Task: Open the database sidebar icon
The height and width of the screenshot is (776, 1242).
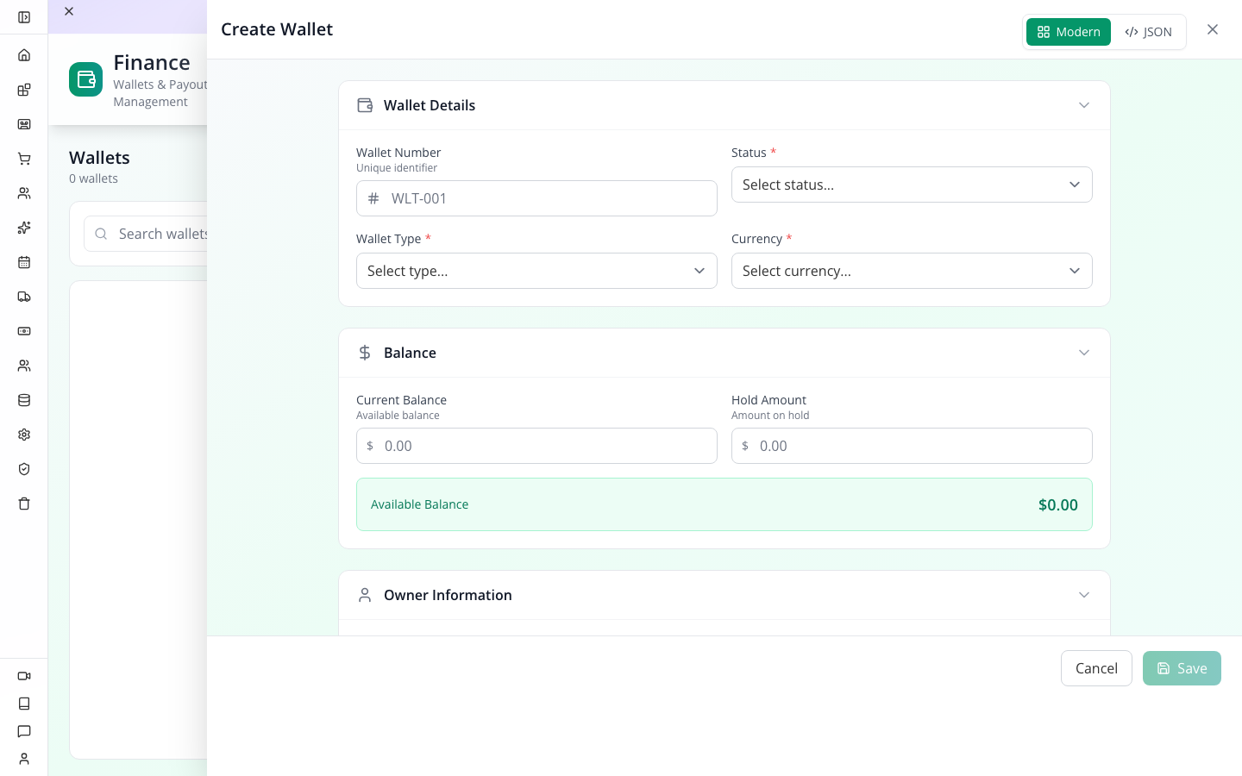Action: tap(24, 400)
